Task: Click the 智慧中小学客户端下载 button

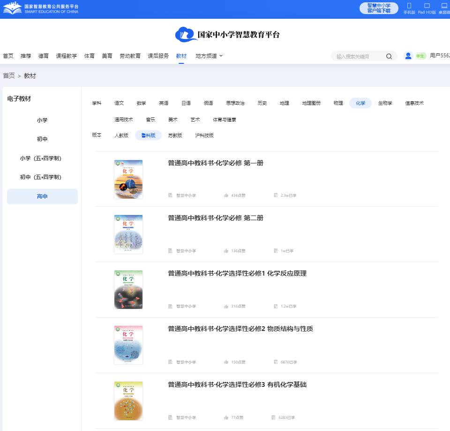Action: coord(379,8)
